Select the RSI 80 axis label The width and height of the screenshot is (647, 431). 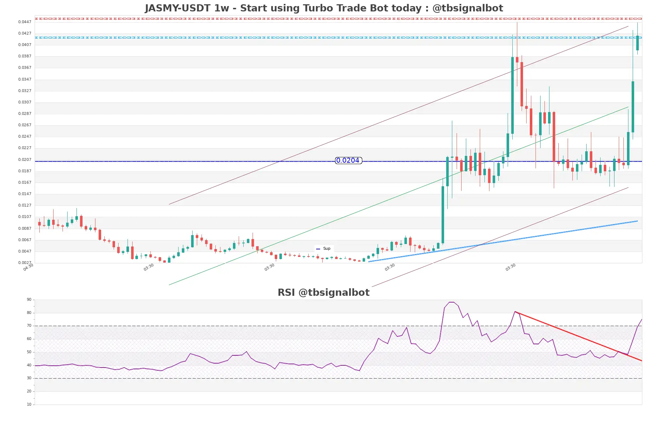(29, 313)
